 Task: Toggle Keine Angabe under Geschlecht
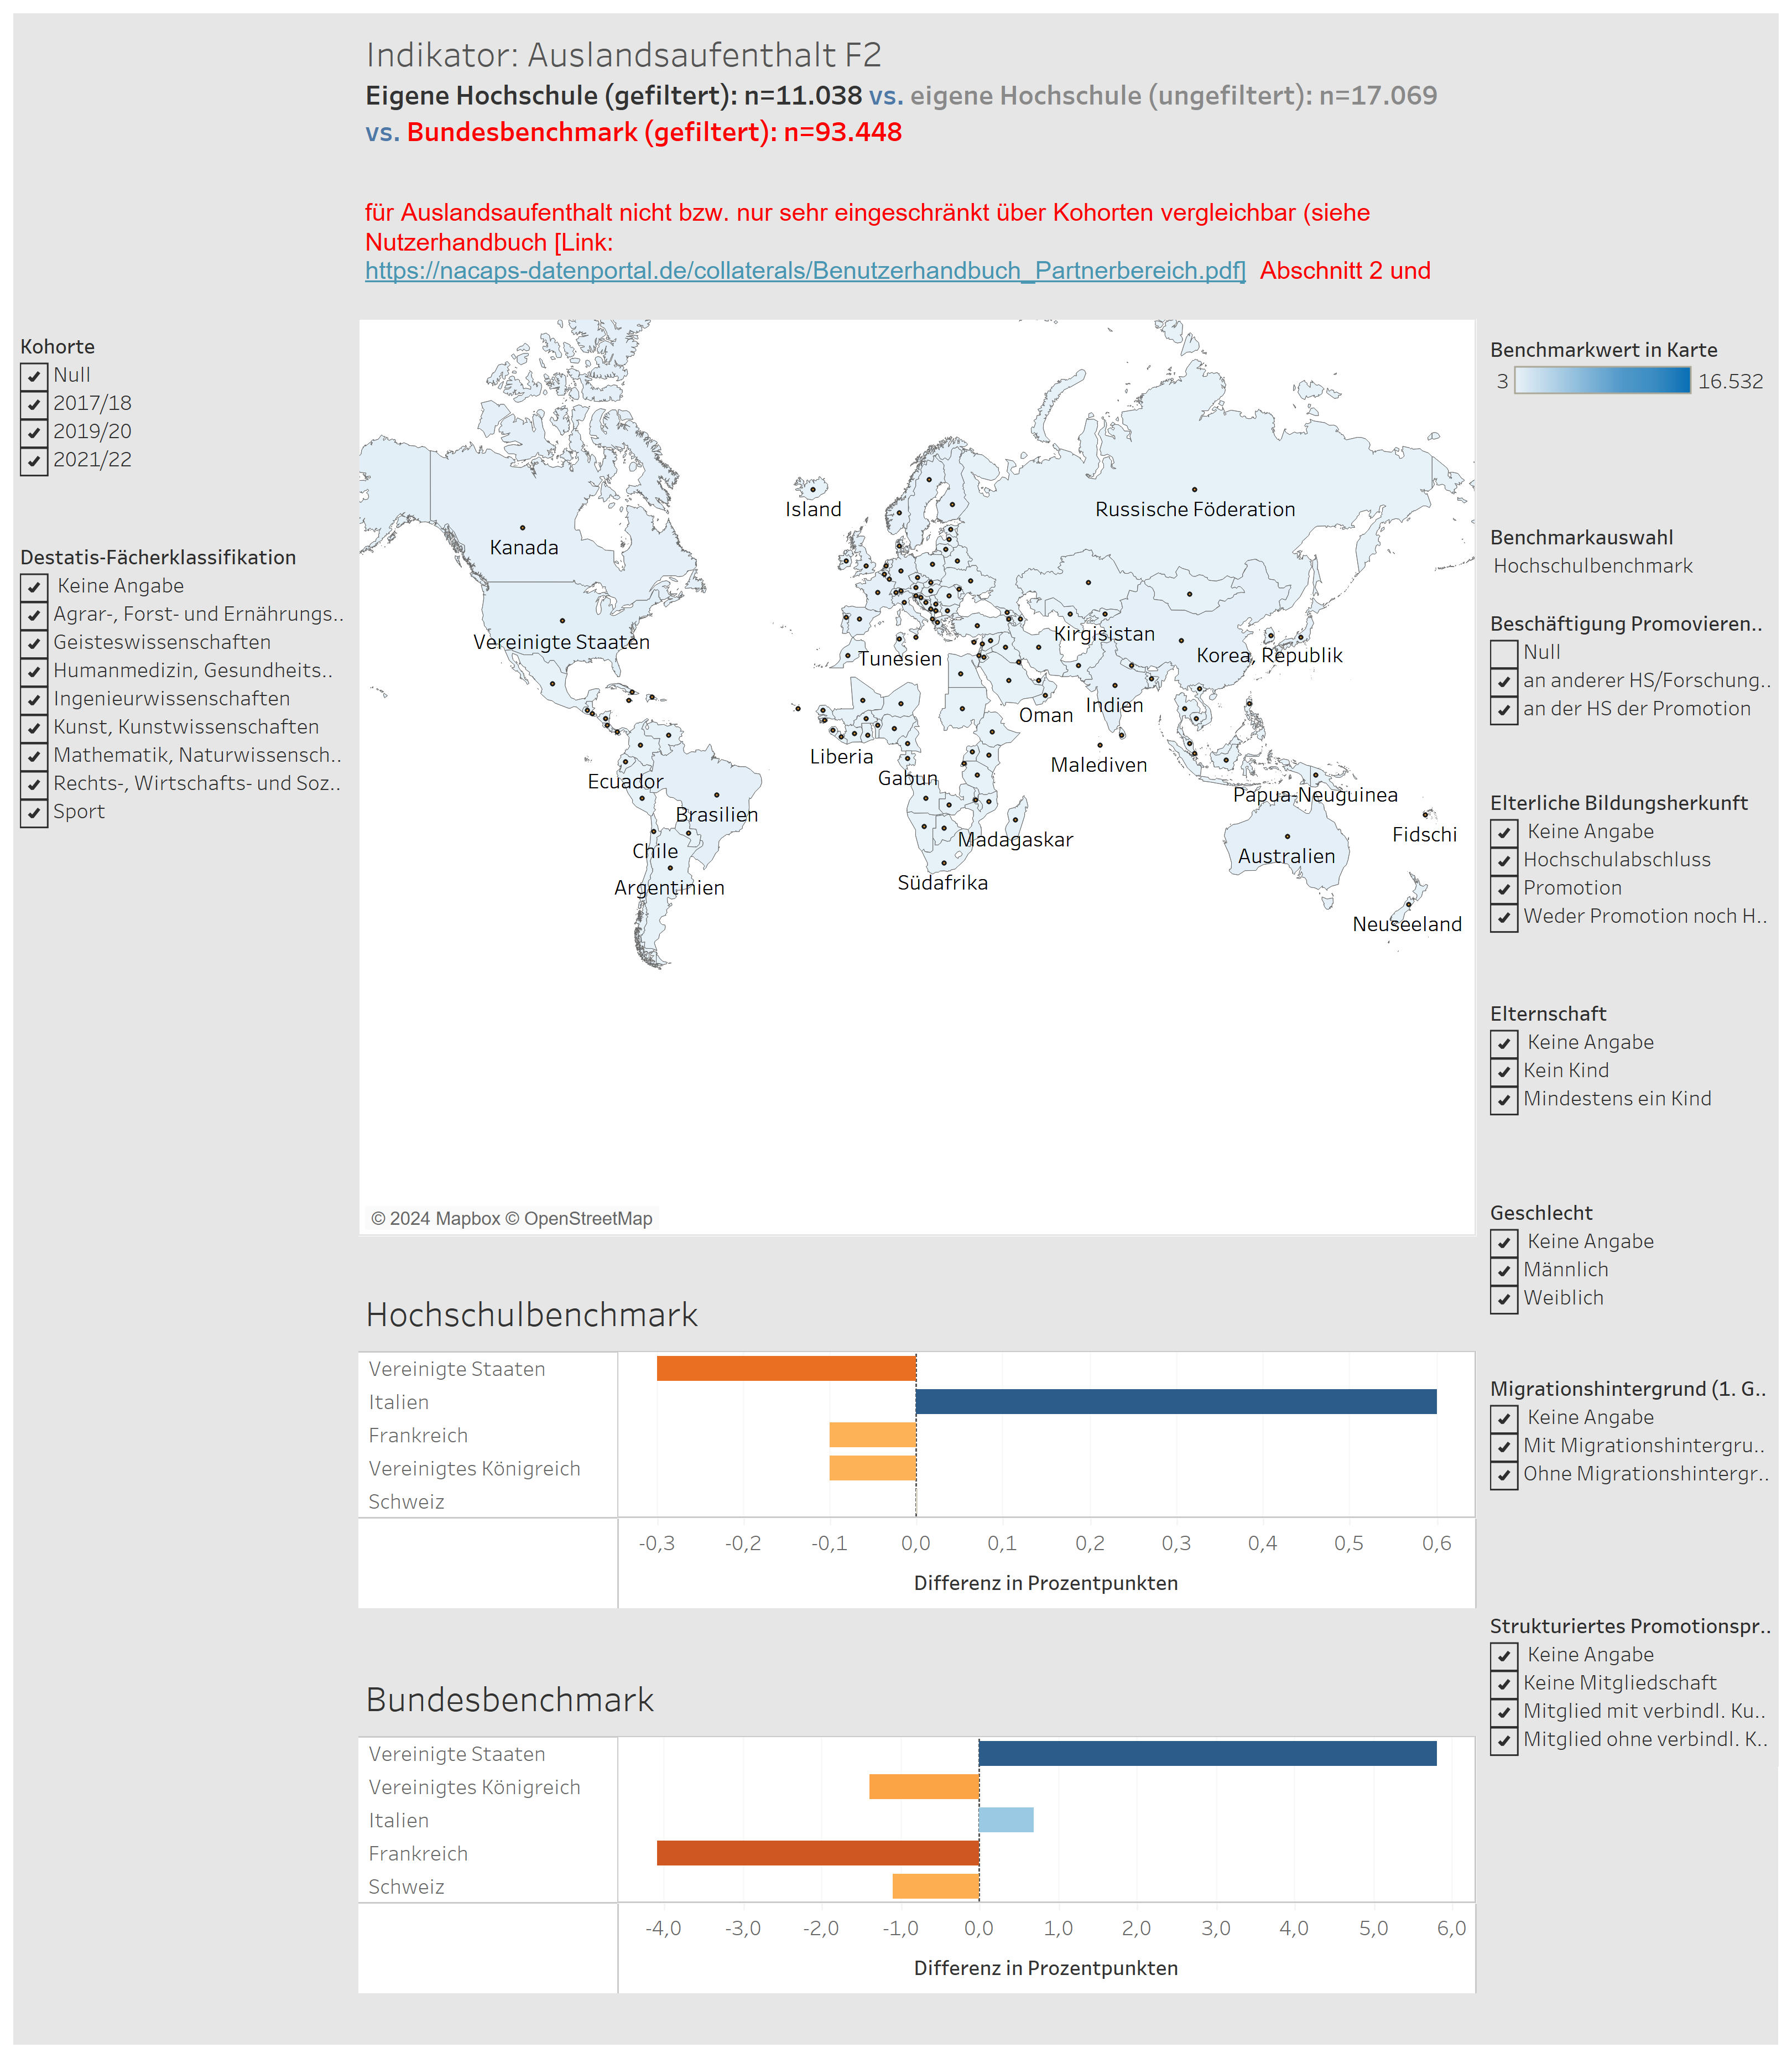click(1504, 1242)
